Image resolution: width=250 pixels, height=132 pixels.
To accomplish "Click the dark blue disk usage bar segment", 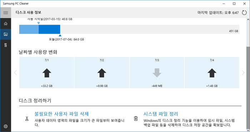I will point(49,29).
